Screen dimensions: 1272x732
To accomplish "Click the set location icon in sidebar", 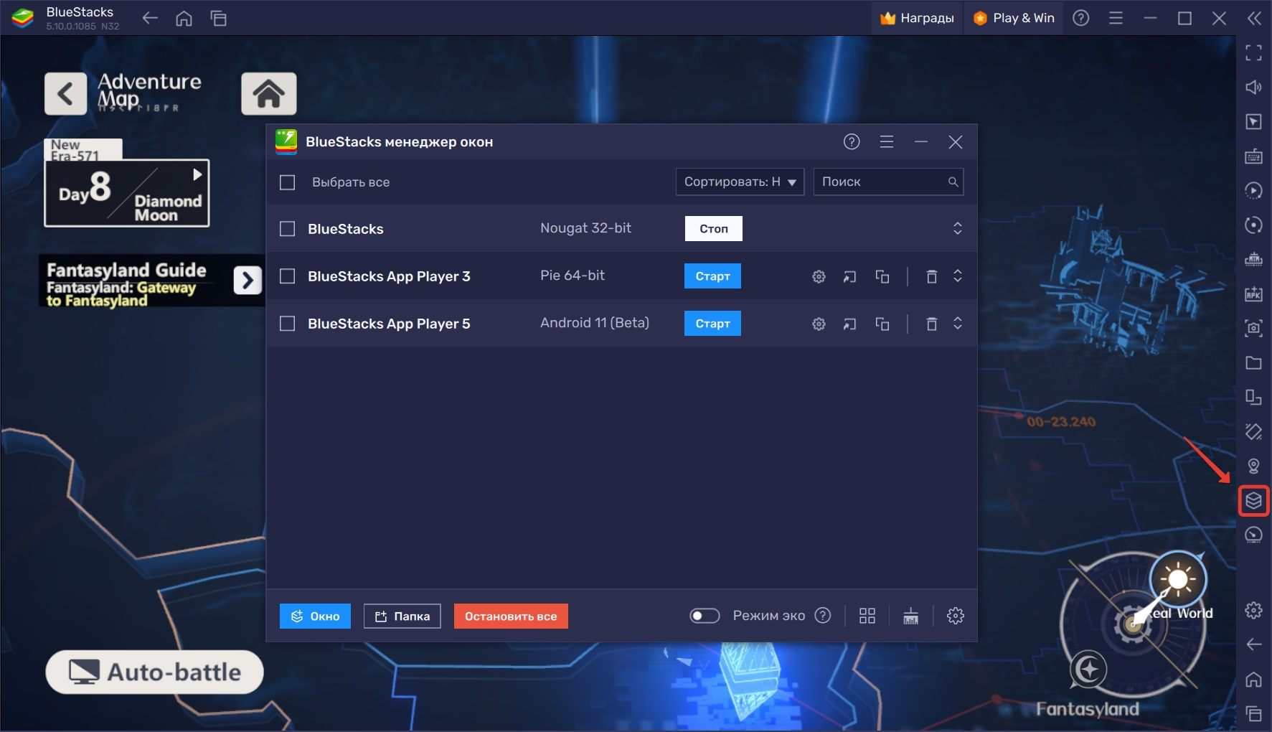I will (1253, 466).
